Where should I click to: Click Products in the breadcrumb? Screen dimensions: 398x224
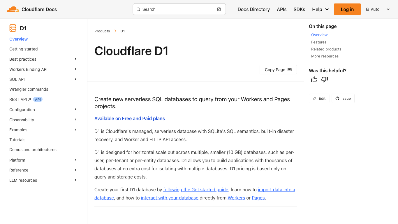click(102, 31)
